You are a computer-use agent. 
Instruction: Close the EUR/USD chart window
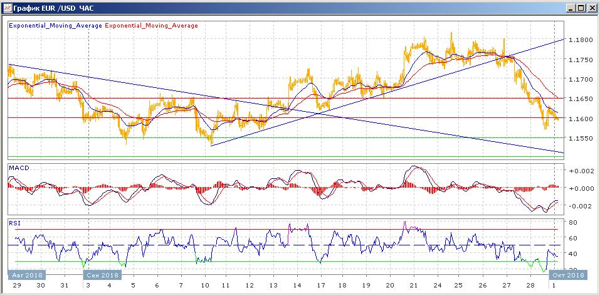(x=592, y=8)
